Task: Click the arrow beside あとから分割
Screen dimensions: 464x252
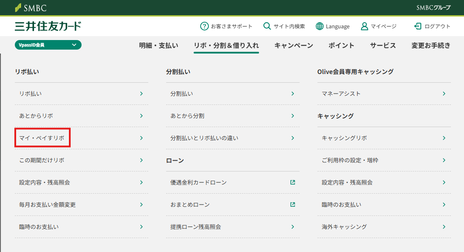Action: [x=293, y=116]
